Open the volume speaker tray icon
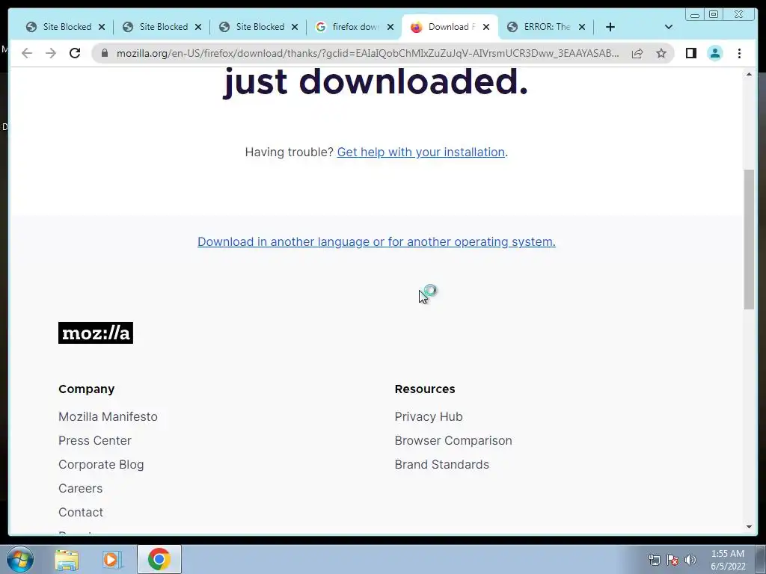The image size is (766, 574). pyautogui.click(x=690, y=561)
